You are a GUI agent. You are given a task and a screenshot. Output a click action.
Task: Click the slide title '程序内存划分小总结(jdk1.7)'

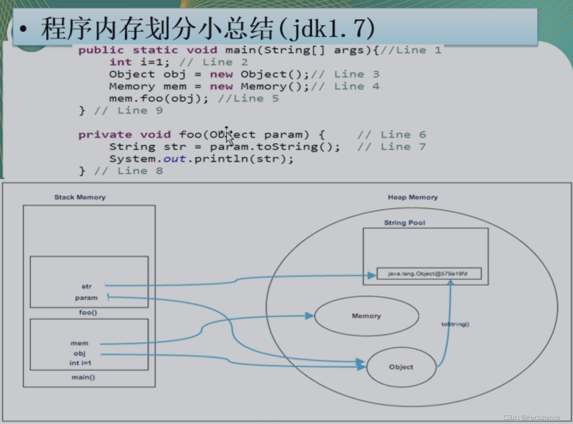[x=208, y=28]
